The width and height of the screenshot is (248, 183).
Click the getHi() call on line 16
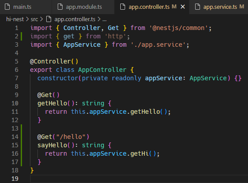coord(143,153)
